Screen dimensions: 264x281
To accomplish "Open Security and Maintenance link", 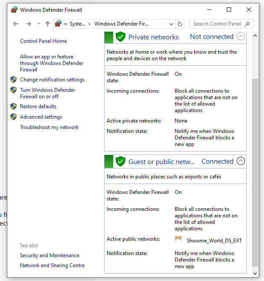I will [x=50, y=255].
